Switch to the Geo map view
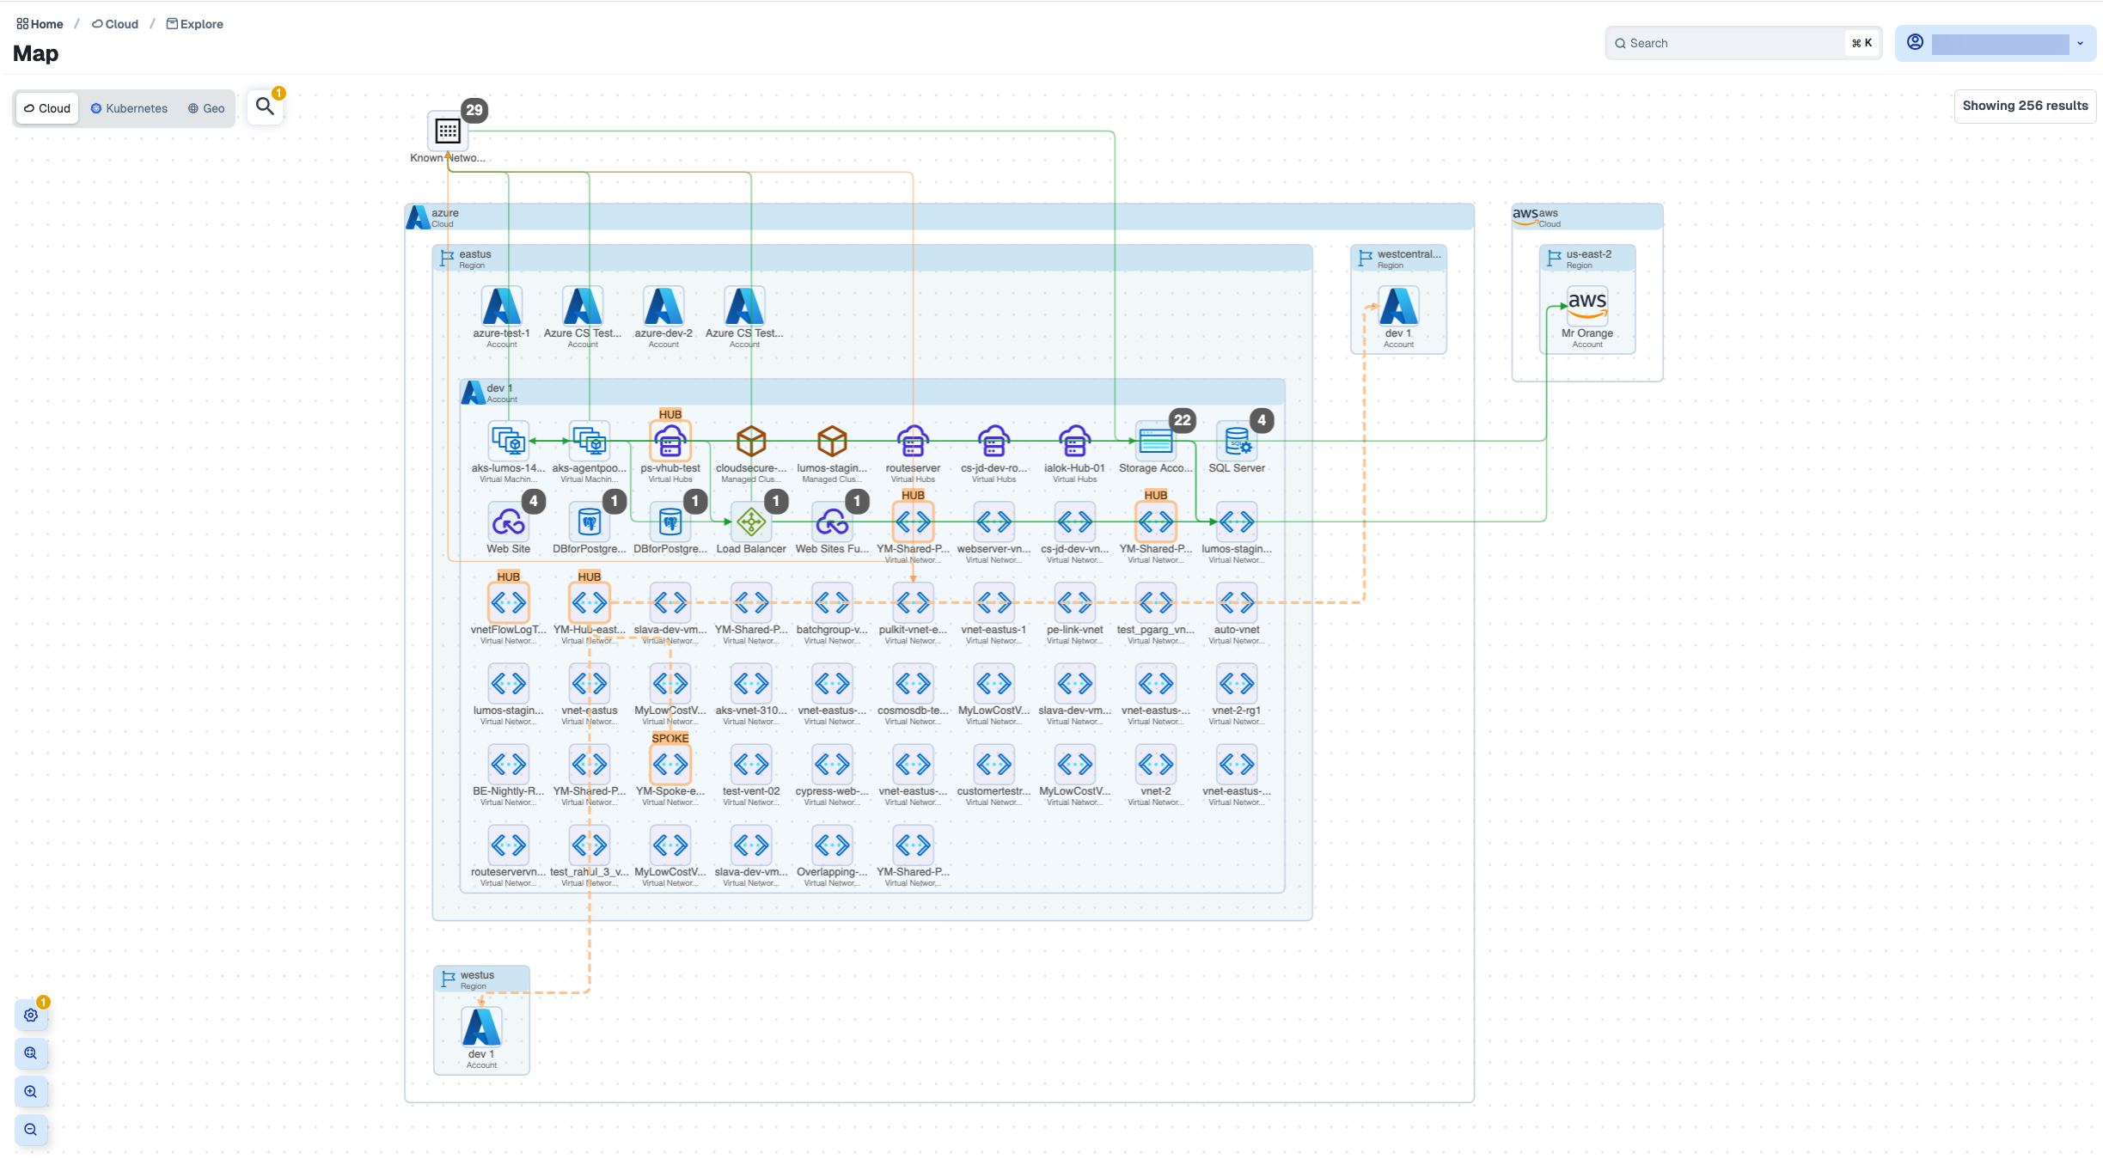Viewport: 2103px width, 1159px height. point(206,108)
